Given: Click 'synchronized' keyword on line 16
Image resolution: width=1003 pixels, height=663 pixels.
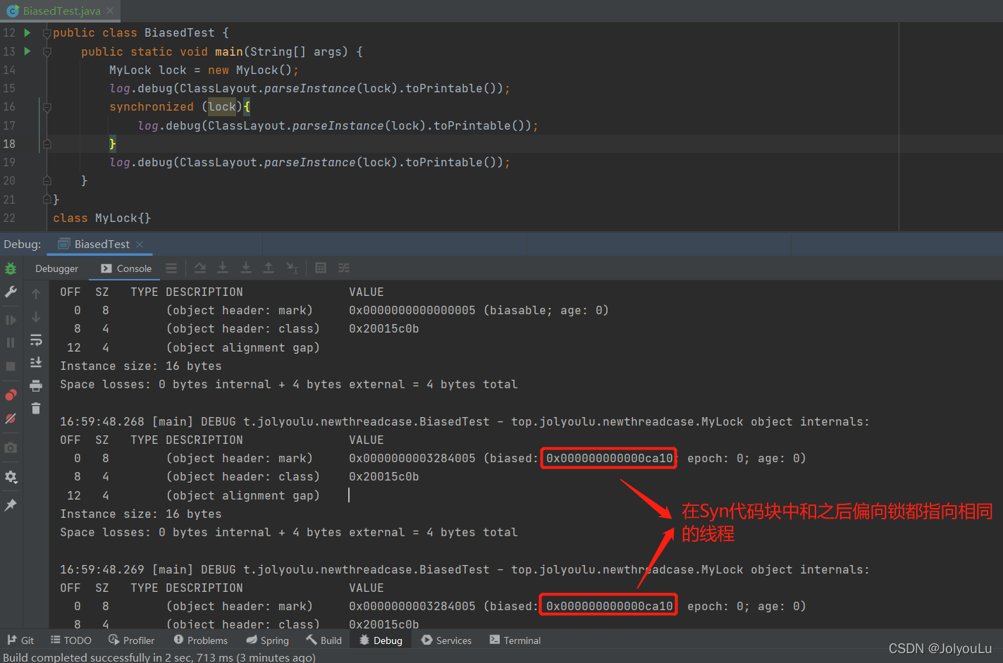Looking at the screenshot, I should click(x=152, y=107).
